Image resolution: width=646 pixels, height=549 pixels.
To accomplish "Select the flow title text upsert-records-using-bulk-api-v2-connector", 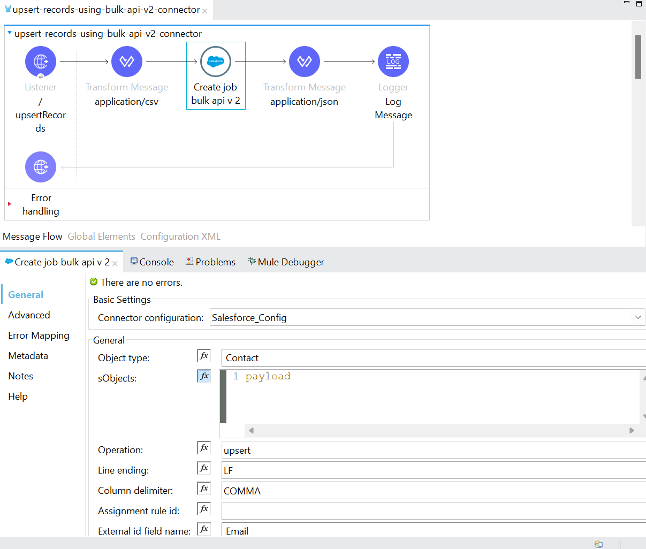I will coord(108,34).
